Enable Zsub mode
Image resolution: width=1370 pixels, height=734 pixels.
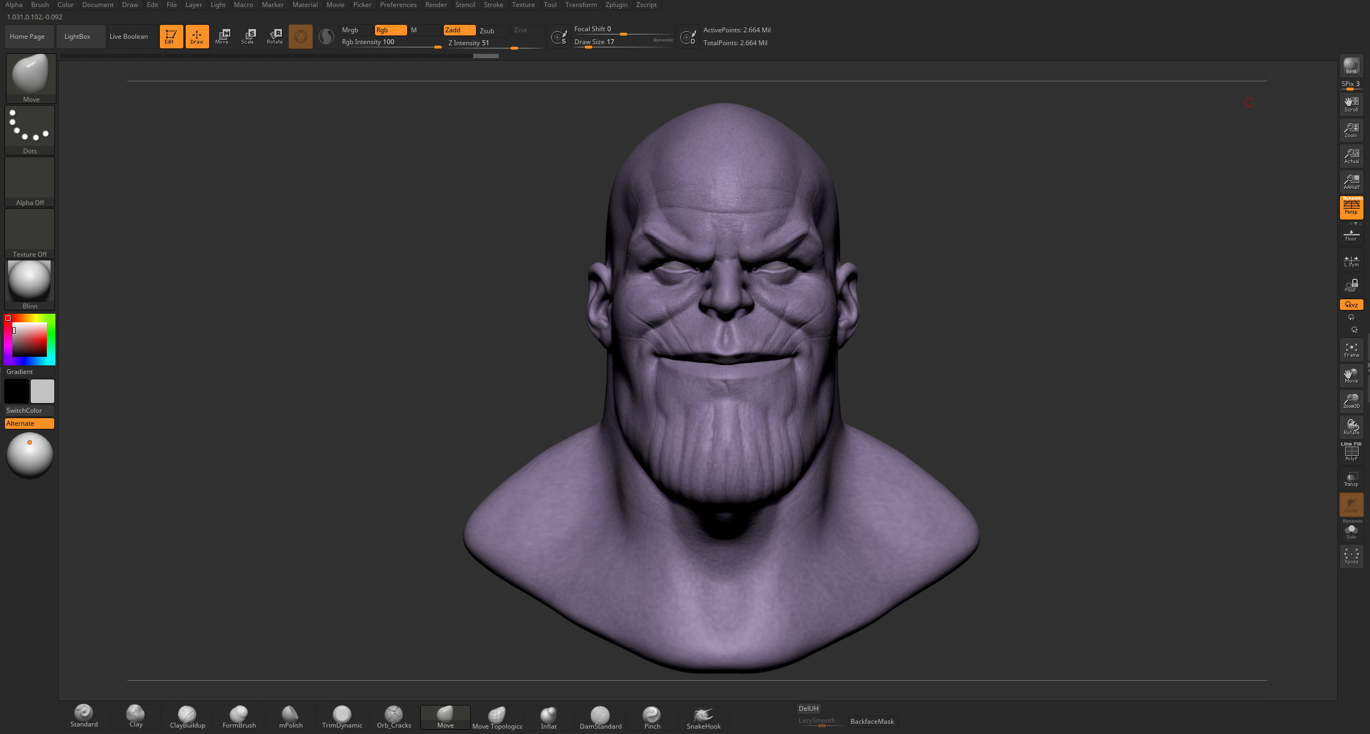[x=494, y=31]
